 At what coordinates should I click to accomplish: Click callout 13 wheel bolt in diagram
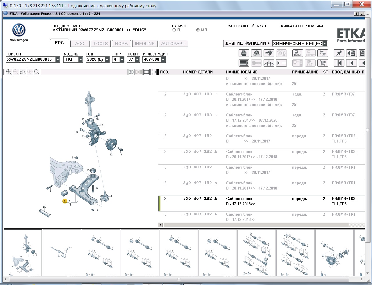point(121,154)
